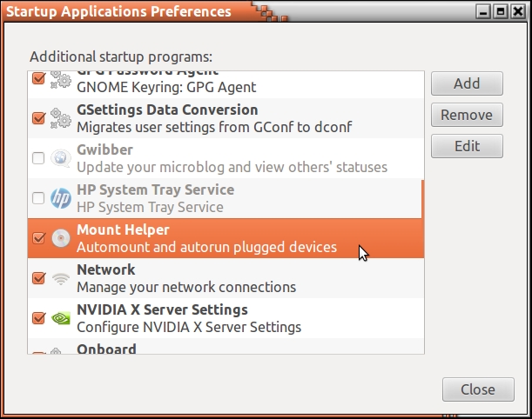Click the Network wireless signal icon
Viewport: 532px width, 419px height.
60,278
